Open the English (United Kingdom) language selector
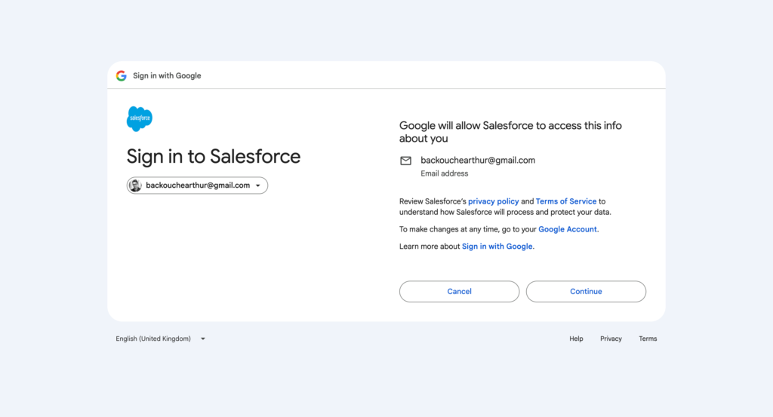The width and height of the screenshot is (773, 417). point(153,339)
